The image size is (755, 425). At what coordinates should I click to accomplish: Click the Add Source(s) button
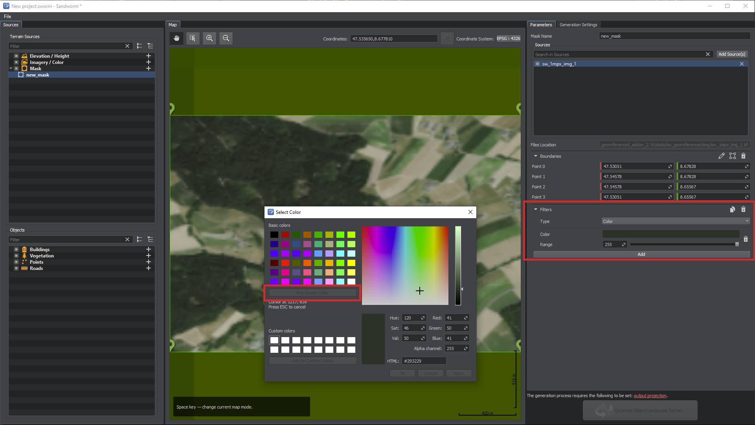tap(731, 54)
